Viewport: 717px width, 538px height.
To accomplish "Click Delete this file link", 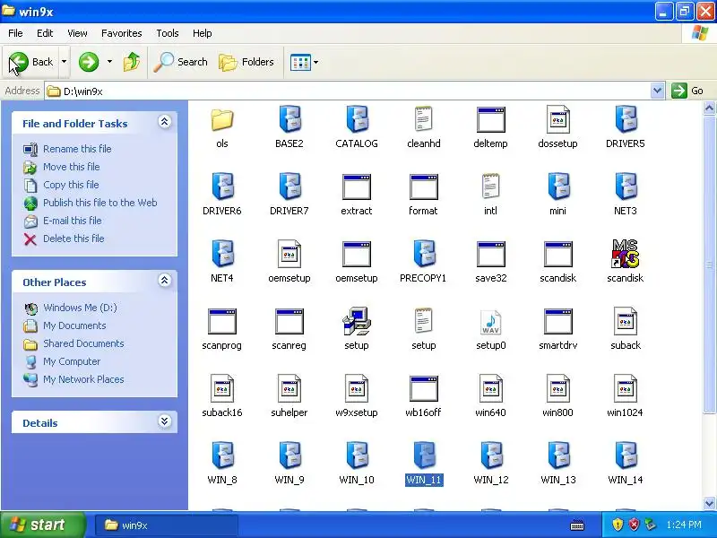I will tap(73, 239).
